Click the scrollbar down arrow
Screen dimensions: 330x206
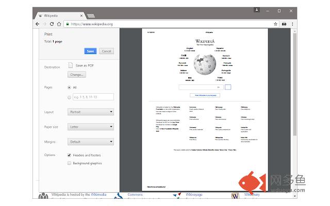click(294, 196)
